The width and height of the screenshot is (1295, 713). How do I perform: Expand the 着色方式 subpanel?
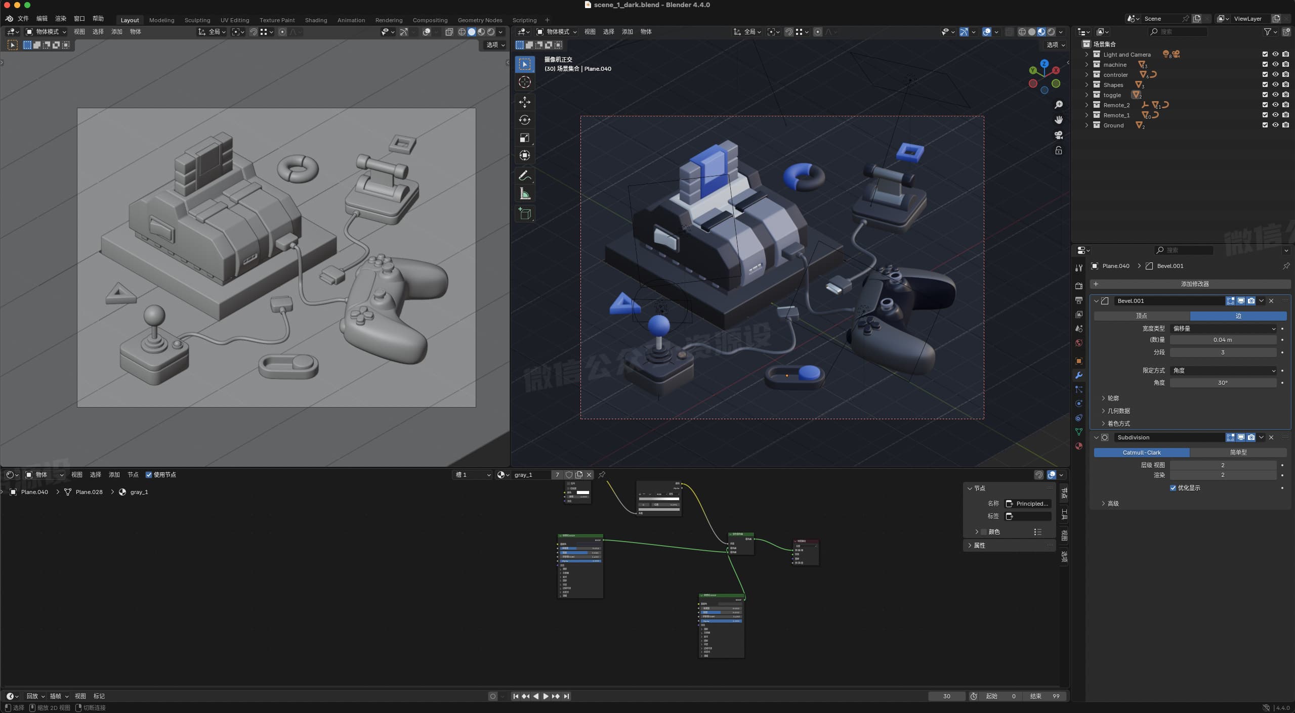(1103, 423)
